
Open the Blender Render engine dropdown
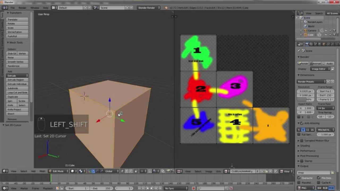pos(149,8)
